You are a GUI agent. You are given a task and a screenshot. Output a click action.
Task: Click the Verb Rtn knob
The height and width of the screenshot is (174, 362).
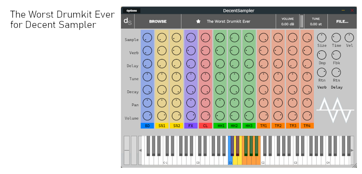(x=322, y=72)
